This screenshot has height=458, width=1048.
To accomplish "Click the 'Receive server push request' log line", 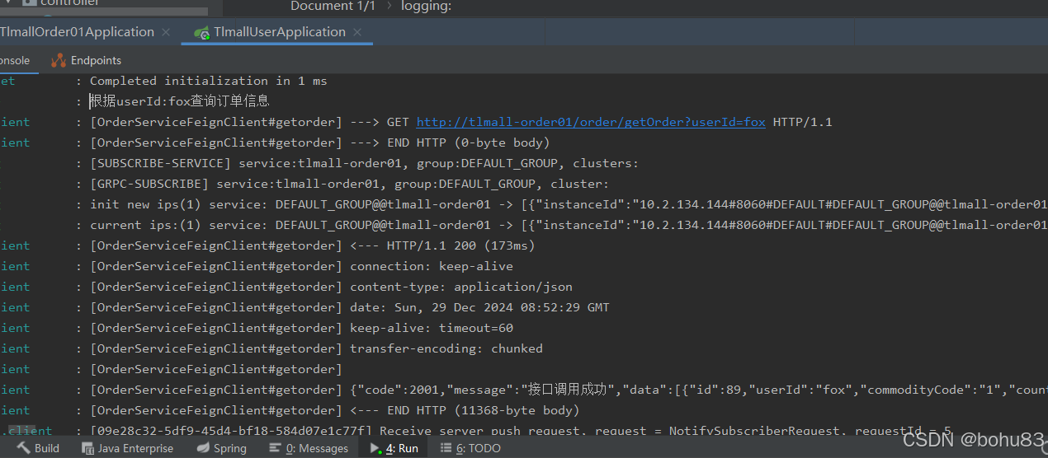I will click(521, 431).
